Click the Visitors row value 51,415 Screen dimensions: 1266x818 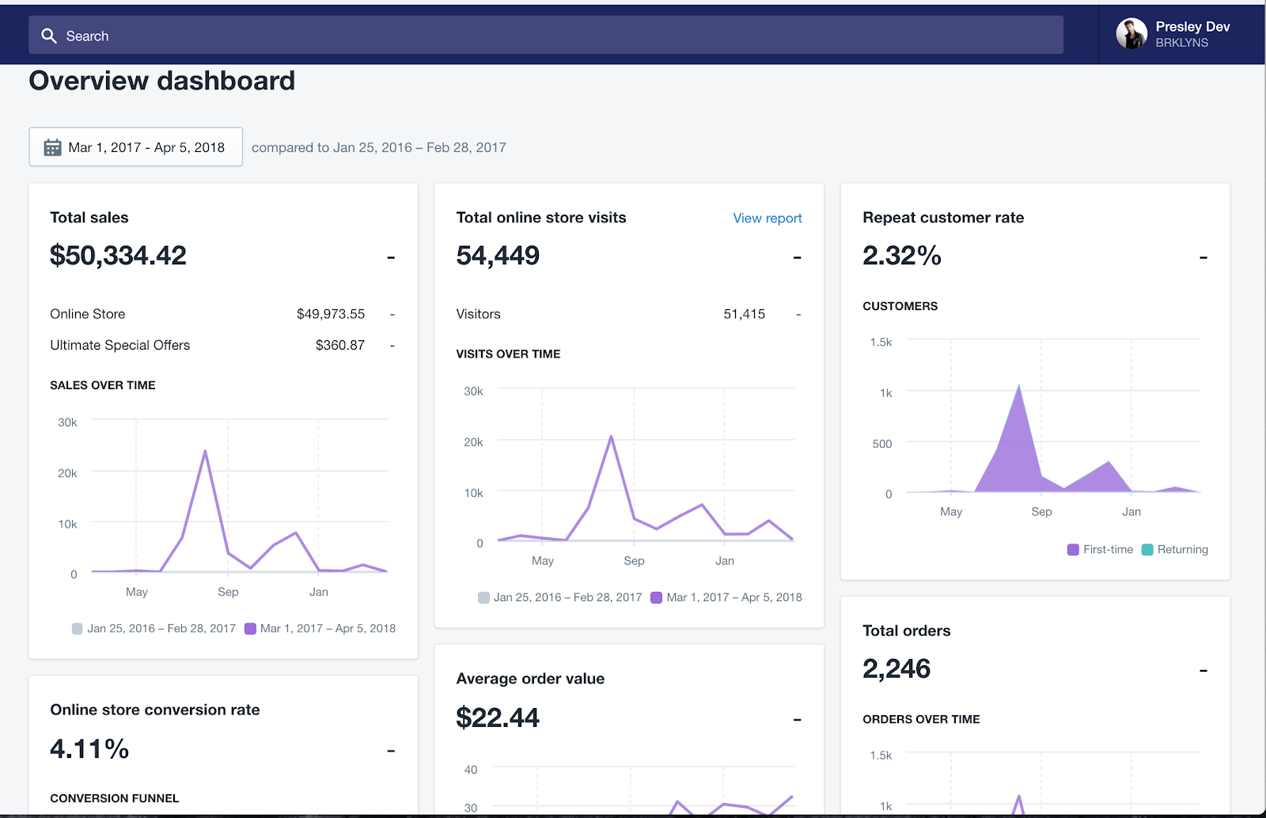744,314
